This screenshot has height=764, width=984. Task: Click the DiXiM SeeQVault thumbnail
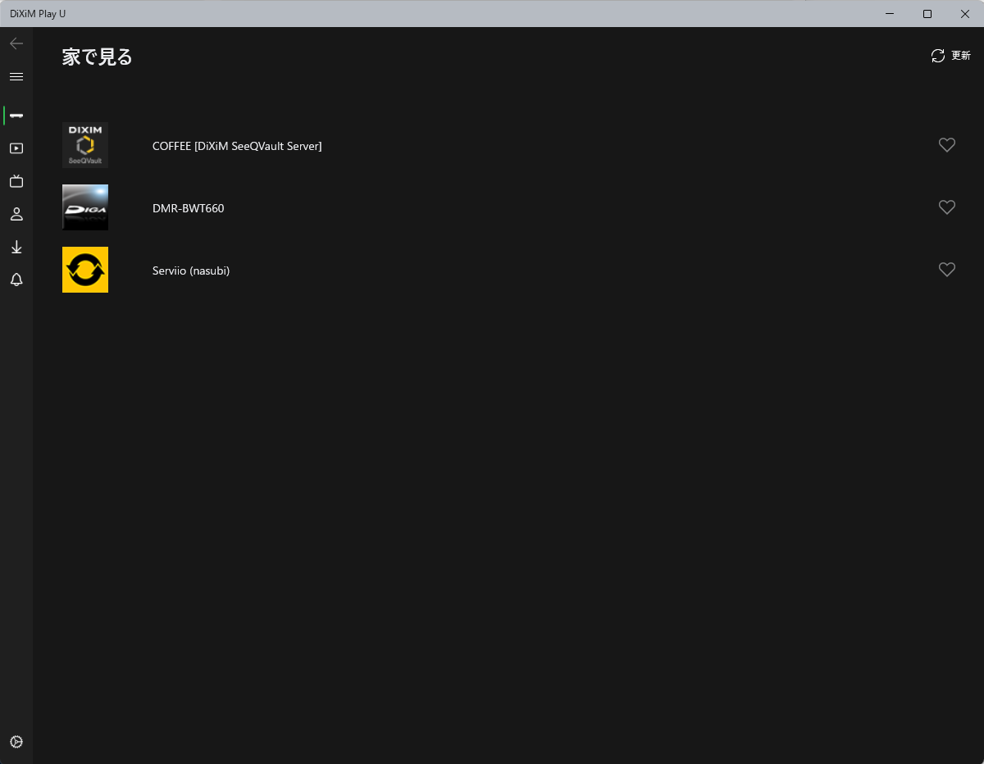tap(85, 145)
